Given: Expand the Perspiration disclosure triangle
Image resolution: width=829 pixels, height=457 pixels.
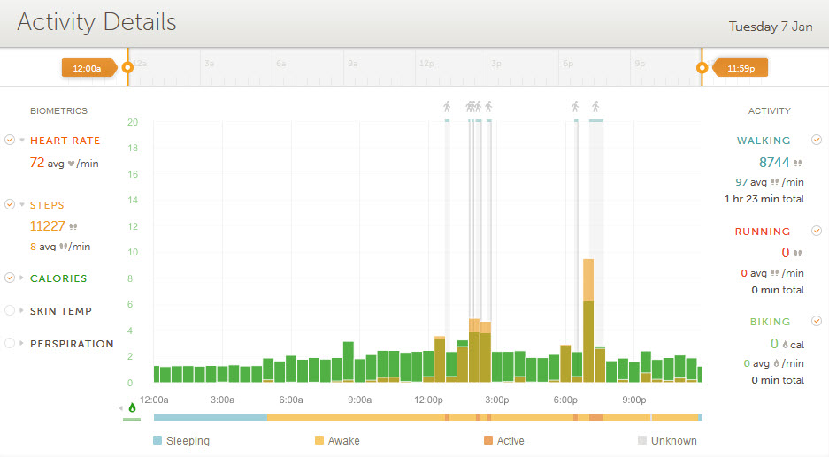Looking at the screenshot, I should 22,344.
